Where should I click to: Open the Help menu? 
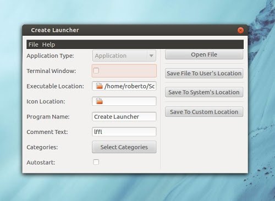pos(48,44)
